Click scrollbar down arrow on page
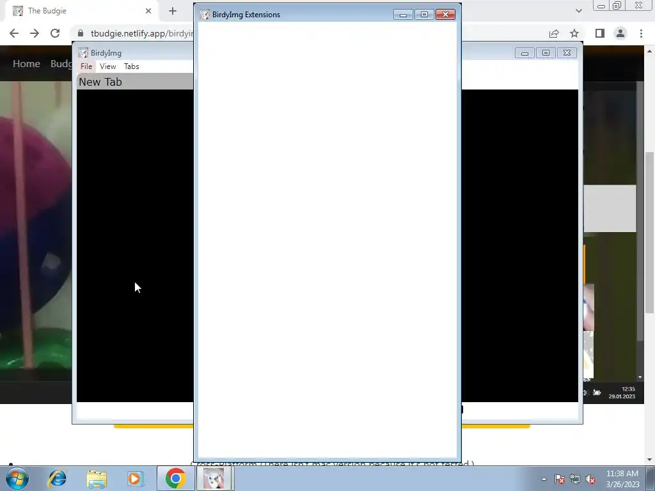655x491 pixels. [x=650, y=460]
